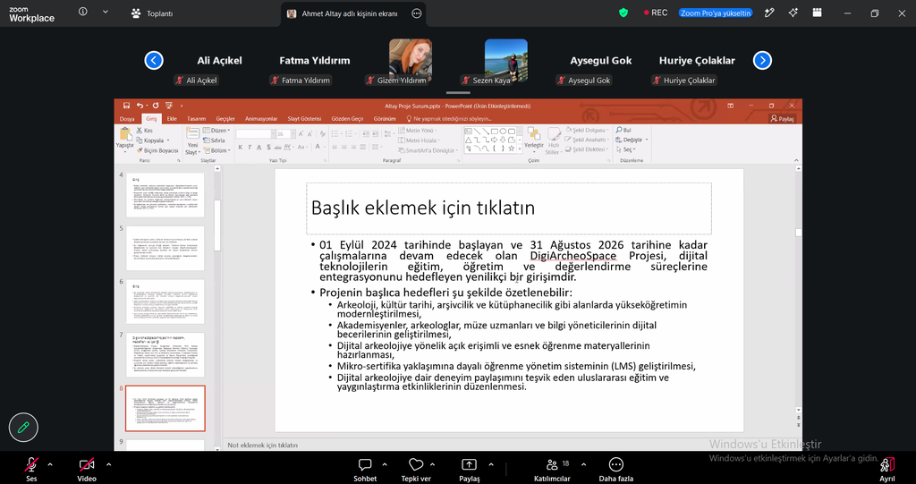Click the Undo arrow in PowerPoint
Image resolution: width=916 pixels, height=484 pixels.
140,106
